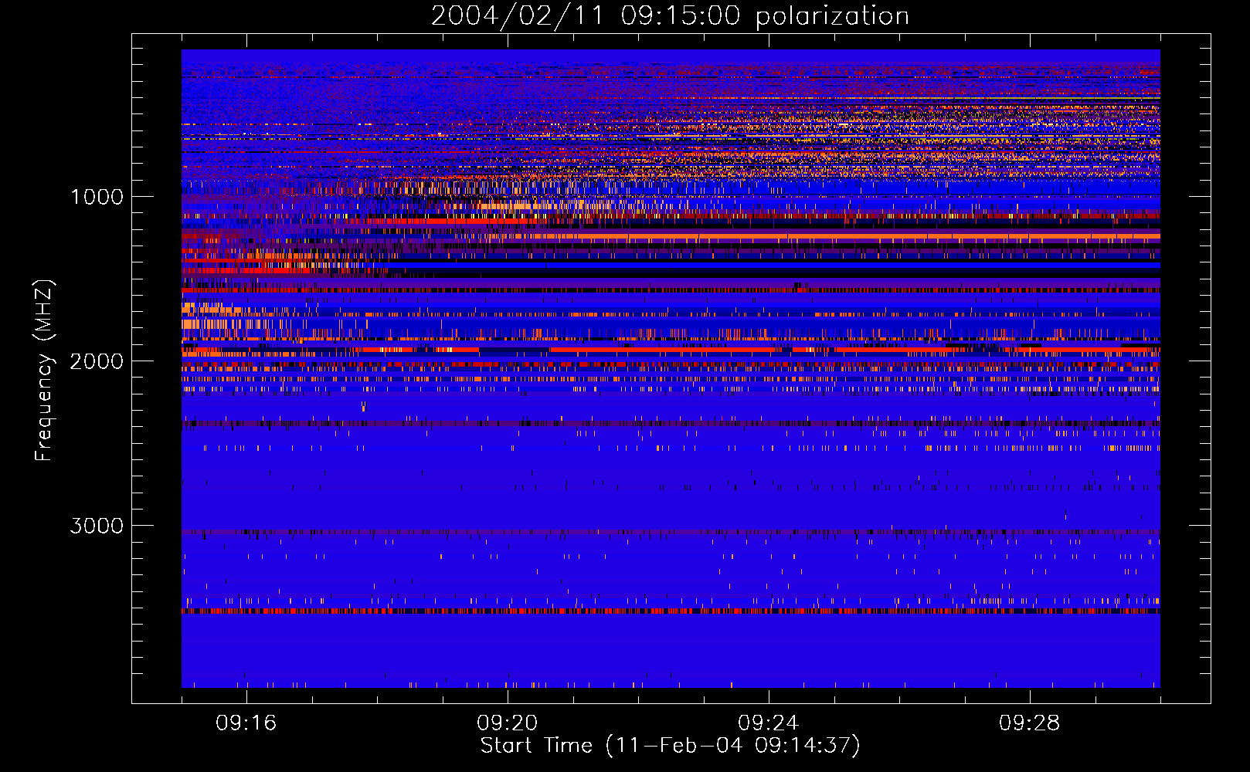
Task: Click the 2000 frequency tick label
Action: pos(97,361)
